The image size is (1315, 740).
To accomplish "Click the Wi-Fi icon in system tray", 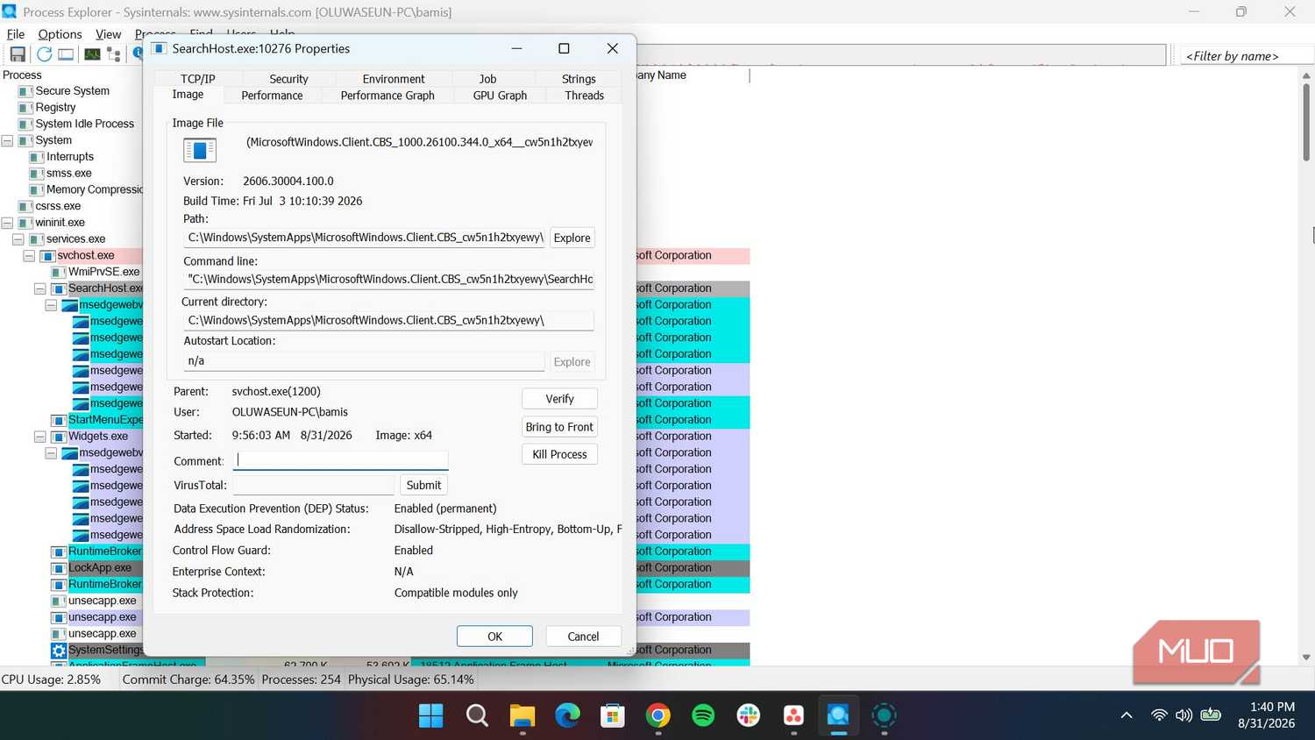I will click(1159, 715).
